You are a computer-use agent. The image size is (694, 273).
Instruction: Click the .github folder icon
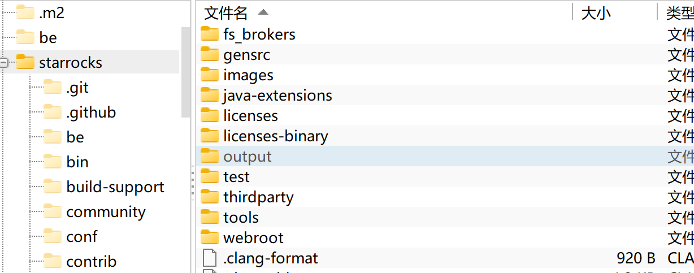(53, 112)
